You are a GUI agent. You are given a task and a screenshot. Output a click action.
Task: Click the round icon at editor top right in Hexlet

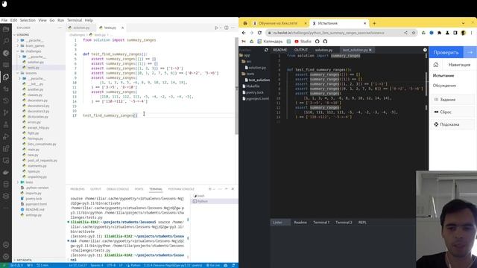tap(425, 50)
